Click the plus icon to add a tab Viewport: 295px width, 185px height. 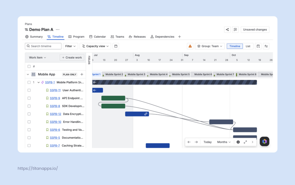point(179,37)
